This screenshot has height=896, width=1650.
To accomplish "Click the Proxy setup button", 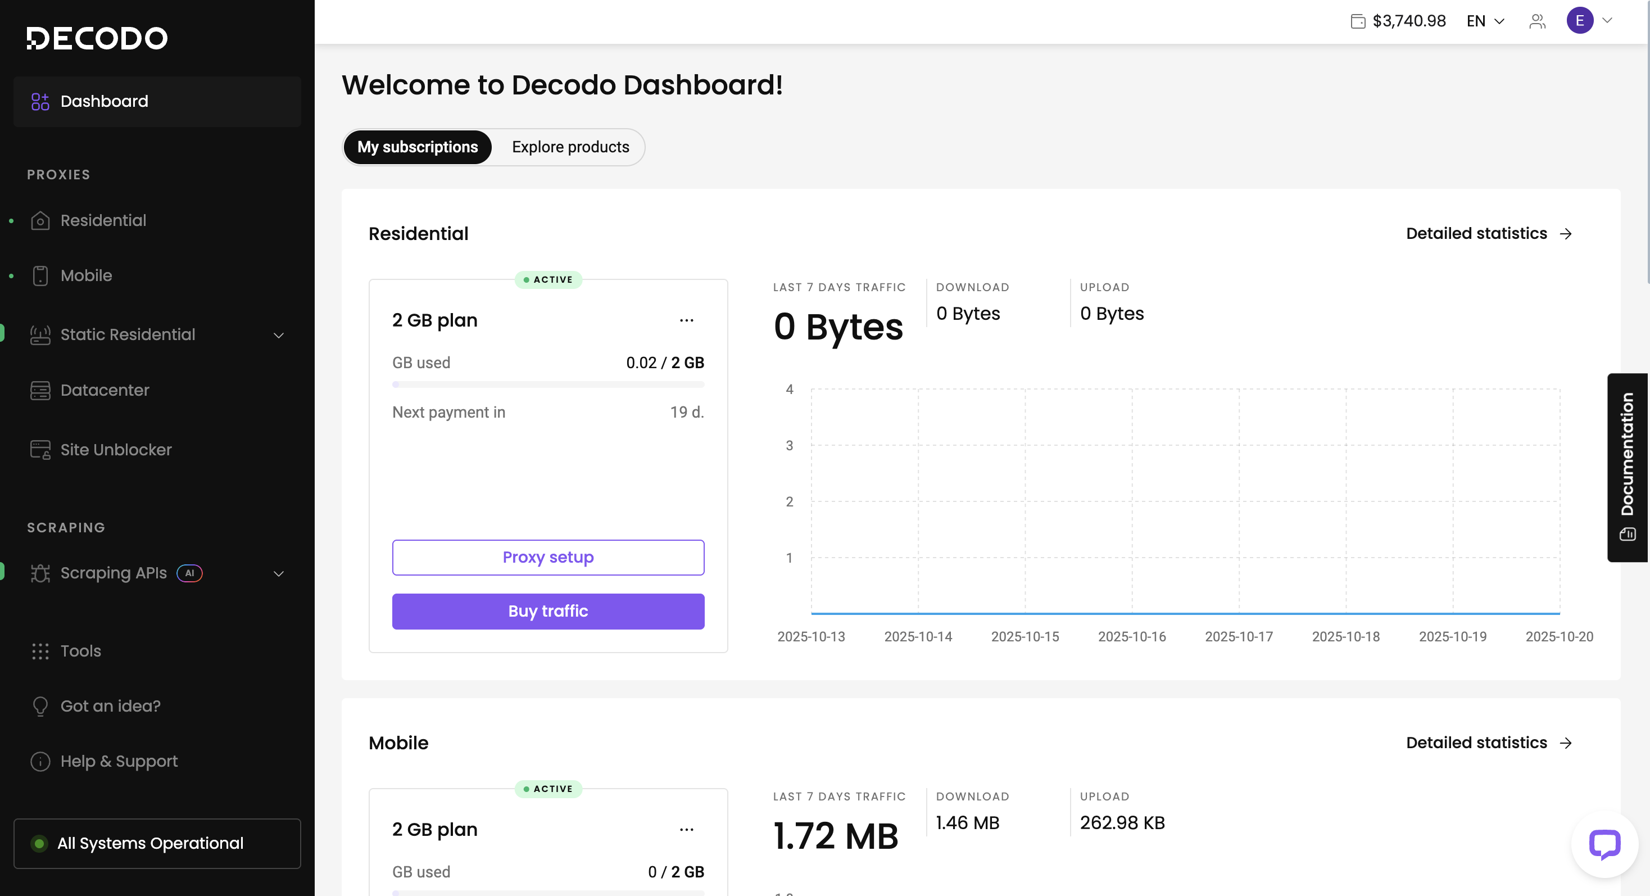I will (547, 557).
